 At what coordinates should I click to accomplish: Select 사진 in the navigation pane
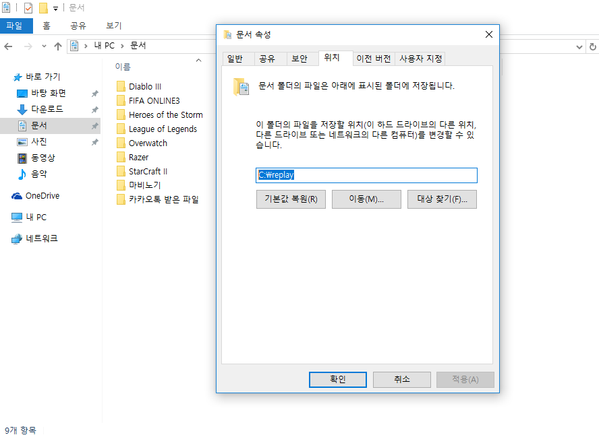[40, 141]
